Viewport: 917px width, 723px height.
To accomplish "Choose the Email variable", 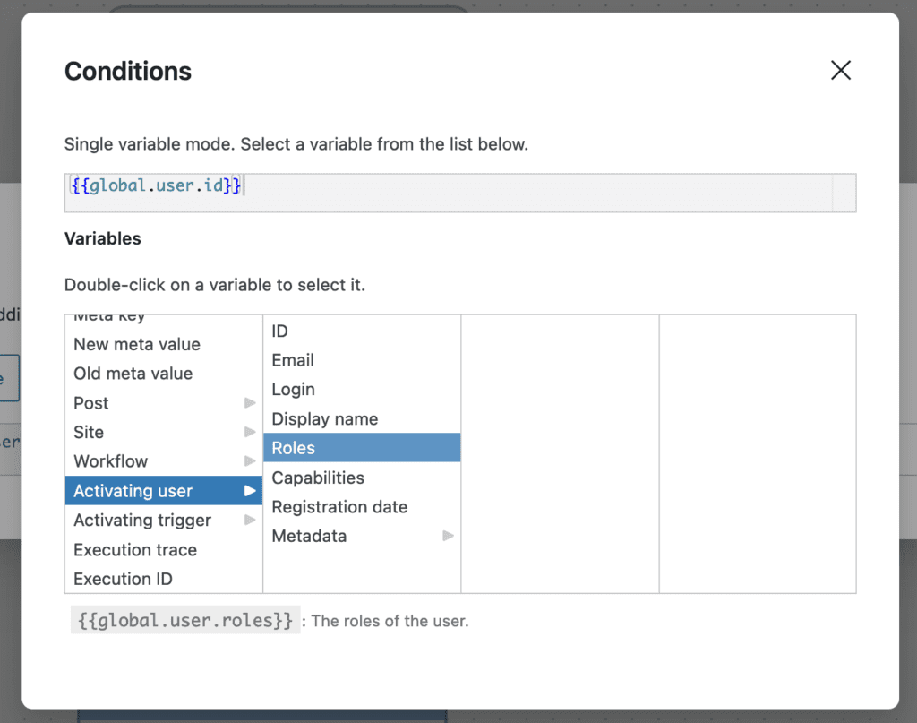I will pyautogui.click(x=293, y=360).
